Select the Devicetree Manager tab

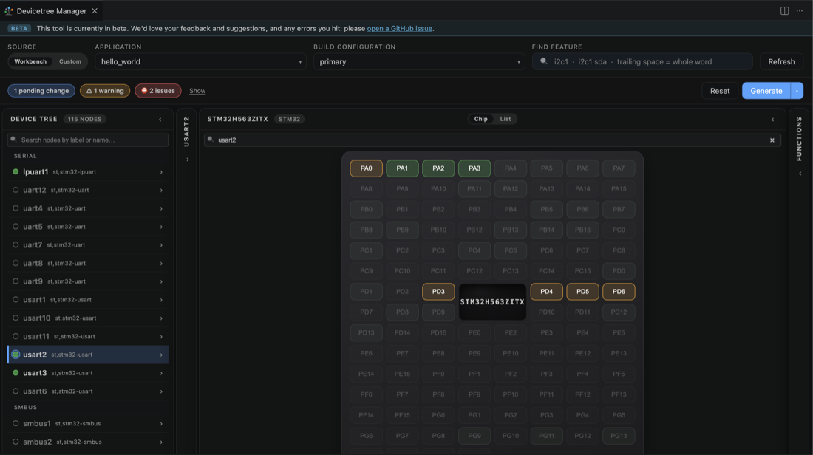[51, 11]
